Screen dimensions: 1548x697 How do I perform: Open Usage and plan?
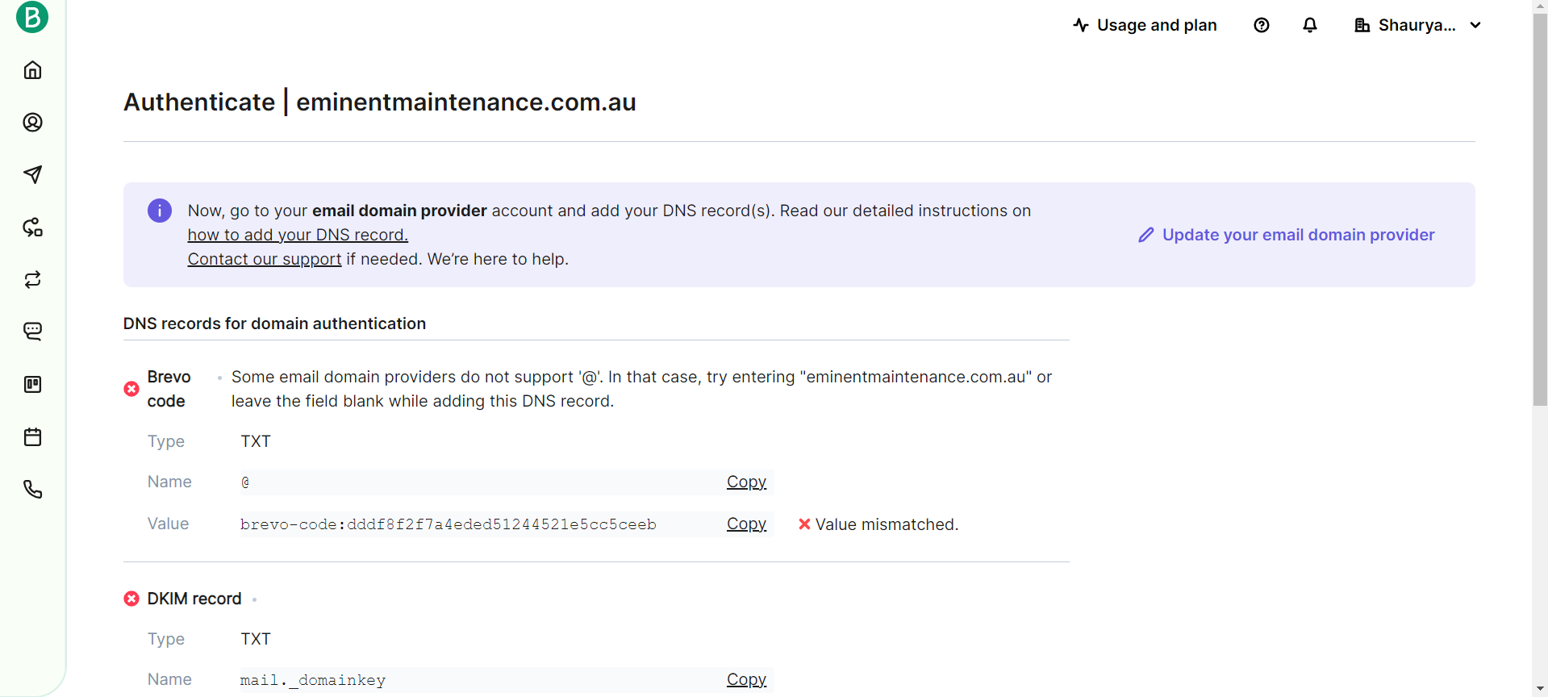[1145, 25]
